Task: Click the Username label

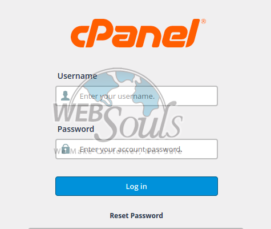Action: point(77,76)
